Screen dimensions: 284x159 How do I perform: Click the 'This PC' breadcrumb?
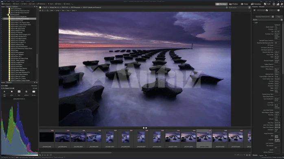pyautogui.click(x=45, y=7)
